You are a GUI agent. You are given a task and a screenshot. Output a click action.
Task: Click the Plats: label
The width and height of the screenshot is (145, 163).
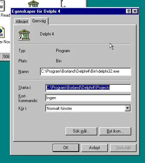[x=23, y=61]
